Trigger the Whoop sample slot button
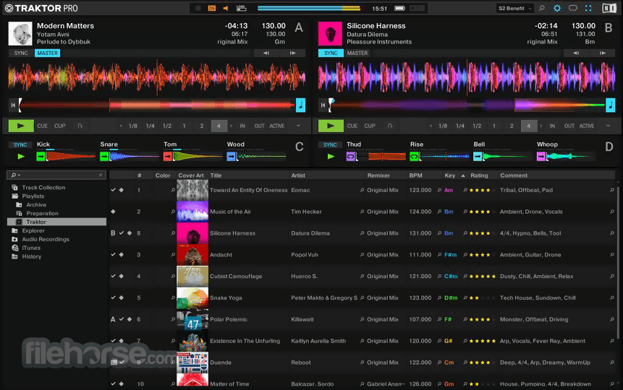The image size is (623, 390). point(541,156)
